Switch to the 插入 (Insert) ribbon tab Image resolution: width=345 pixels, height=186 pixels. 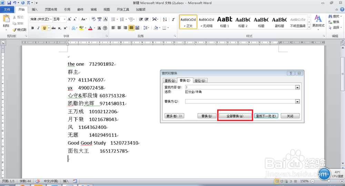coord(34,9)
